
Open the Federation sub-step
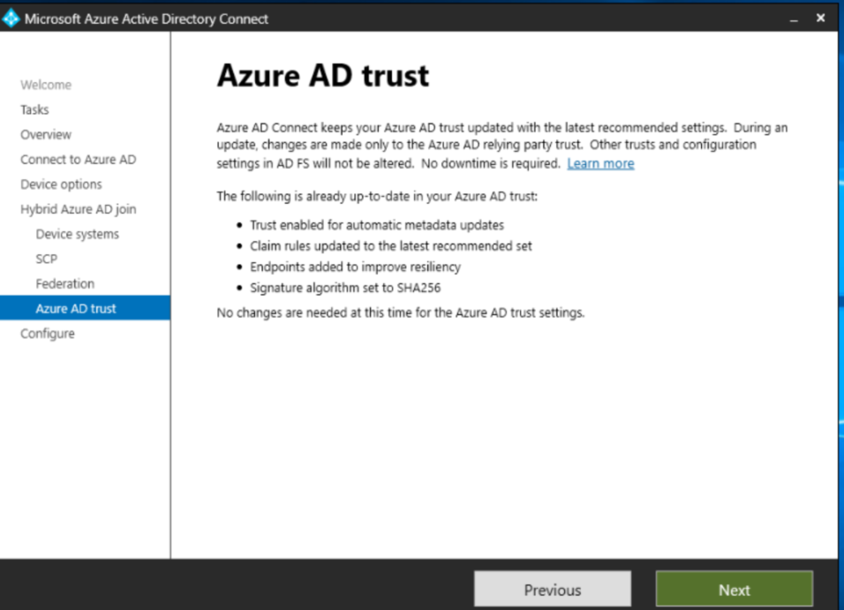click(64, 283)
